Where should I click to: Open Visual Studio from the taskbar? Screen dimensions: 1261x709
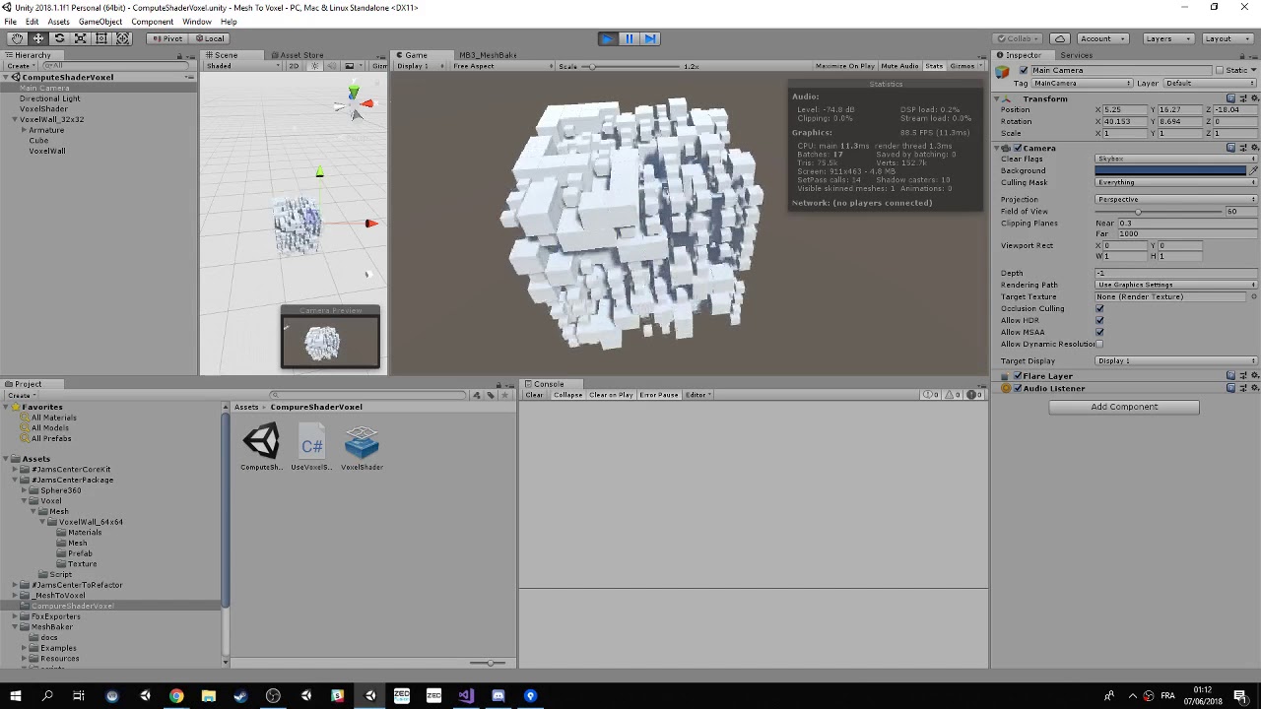click(466, 696)
